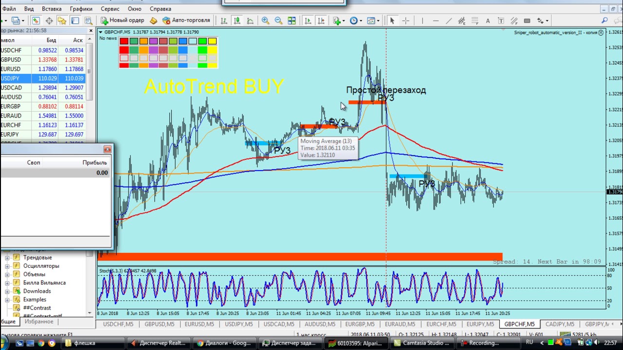Select the trendline drawing tool

click(449, 20)
